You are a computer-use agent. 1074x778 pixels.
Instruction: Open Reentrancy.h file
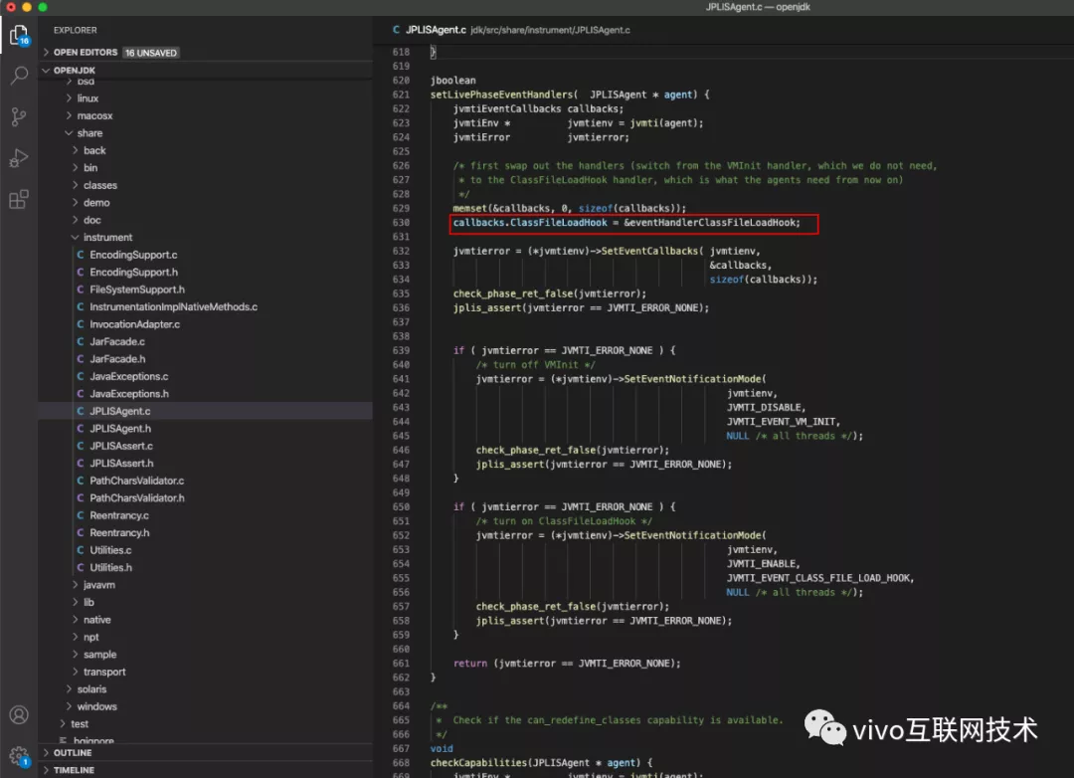click(x=119, y=532)
